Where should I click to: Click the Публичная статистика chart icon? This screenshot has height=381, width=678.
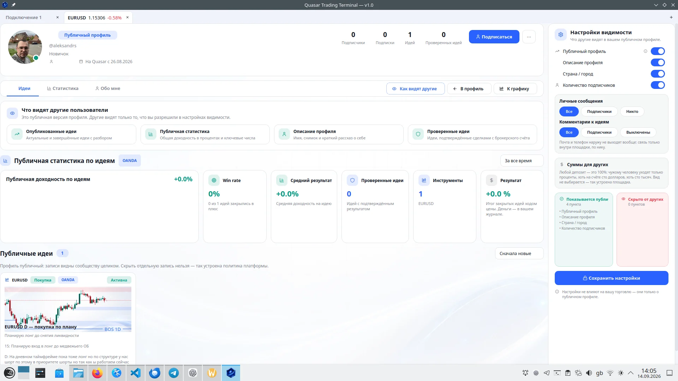click(151, 134)
